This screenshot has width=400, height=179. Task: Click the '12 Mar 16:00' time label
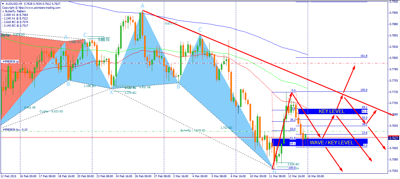tap(296, 176)
